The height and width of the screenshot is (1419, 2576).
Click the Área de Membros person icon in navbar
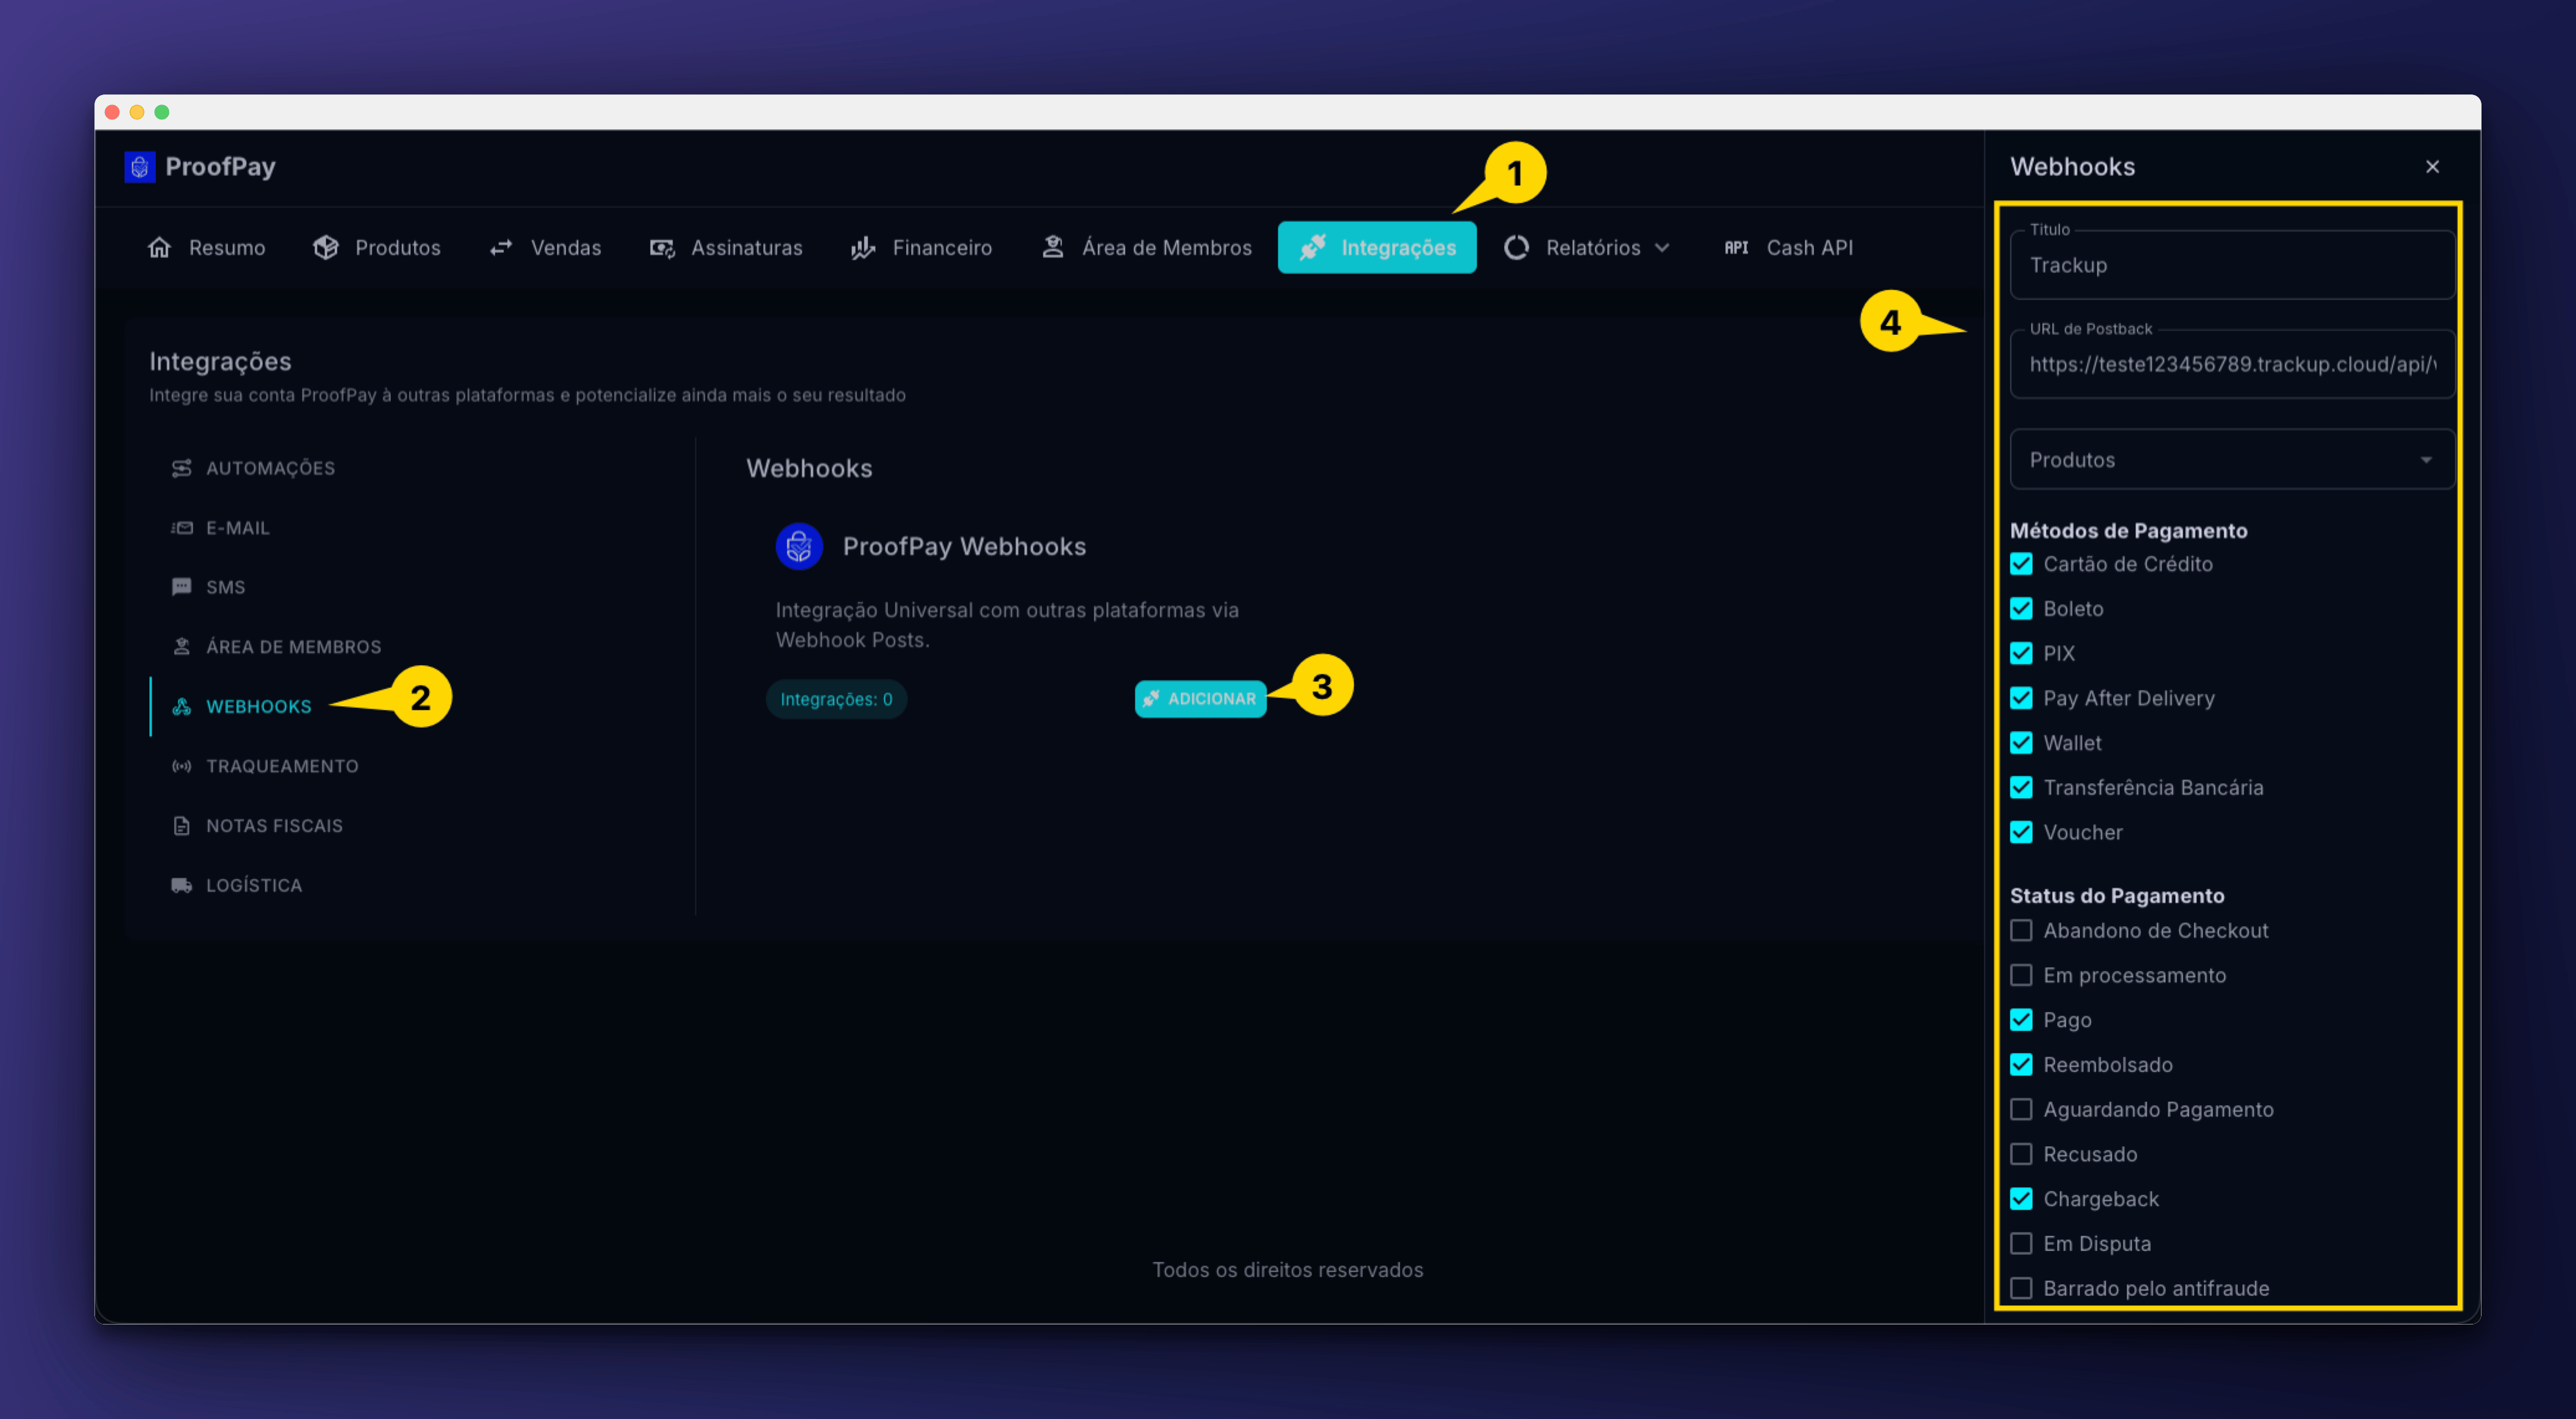pyautogui.click(x=1052, y=247)
